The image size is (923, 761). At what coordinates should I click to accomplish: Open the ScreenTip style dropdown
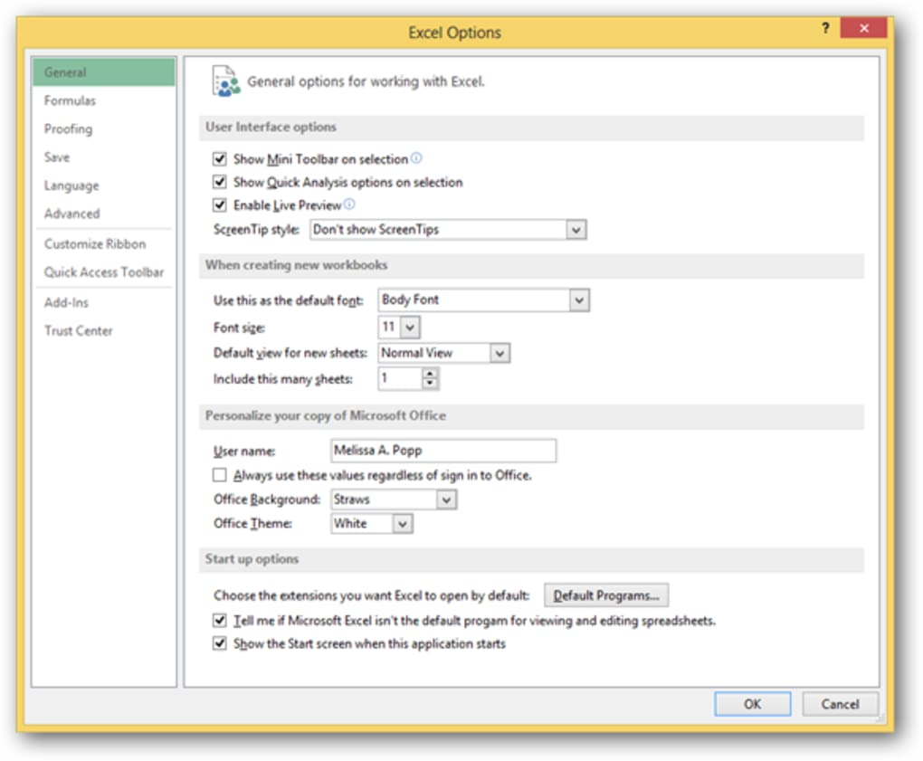tap(576, 230)
